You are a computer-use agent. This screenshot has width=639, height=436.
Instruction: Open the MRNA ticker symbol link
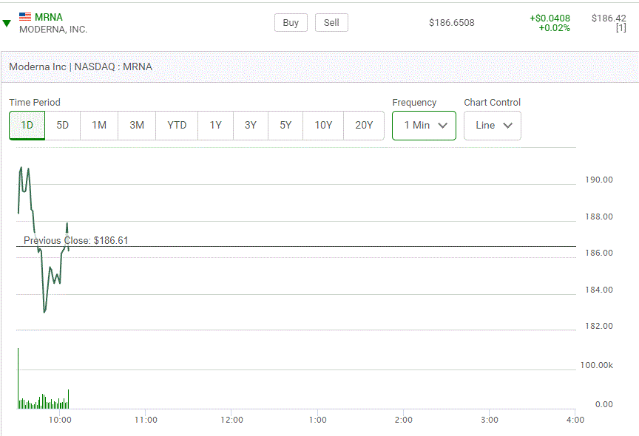(49, 17)
